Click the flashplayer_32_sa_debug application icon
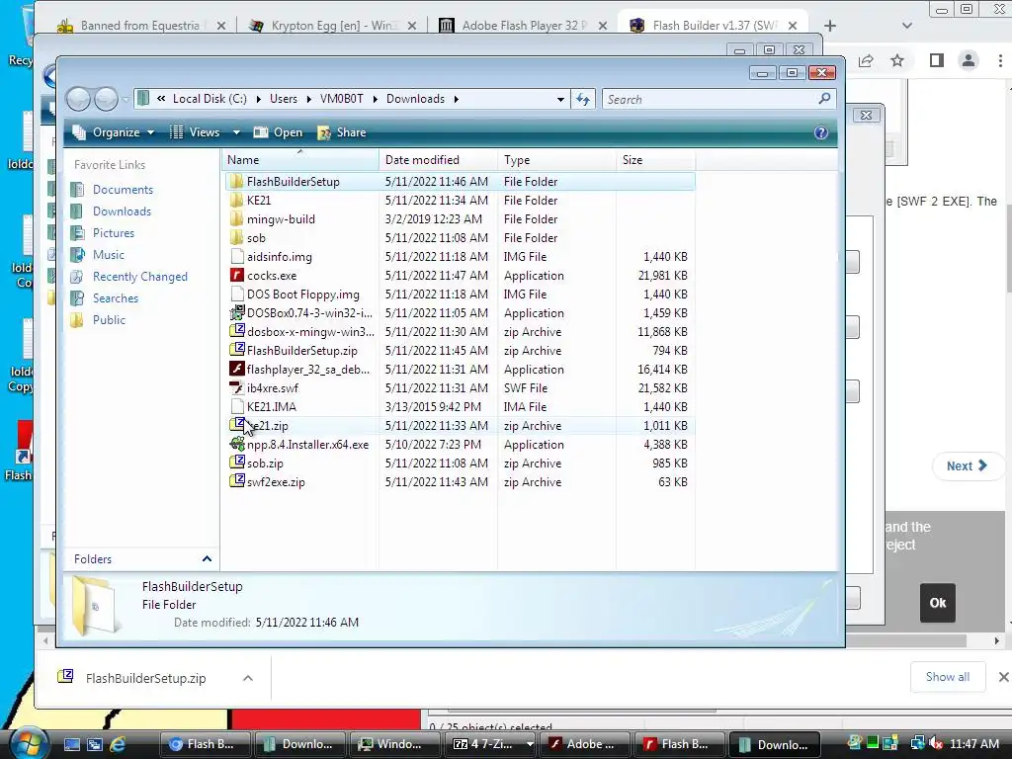 coord(237,370)
